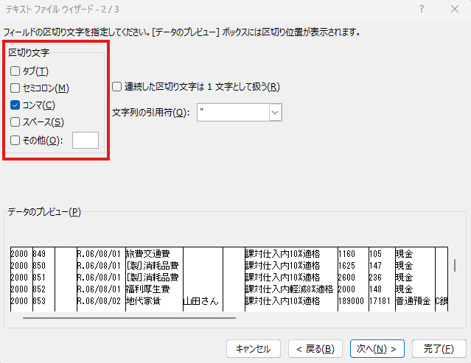
Task: Click the 853 cell in preview
Action: pyautogui.click(x=39, y=301)
